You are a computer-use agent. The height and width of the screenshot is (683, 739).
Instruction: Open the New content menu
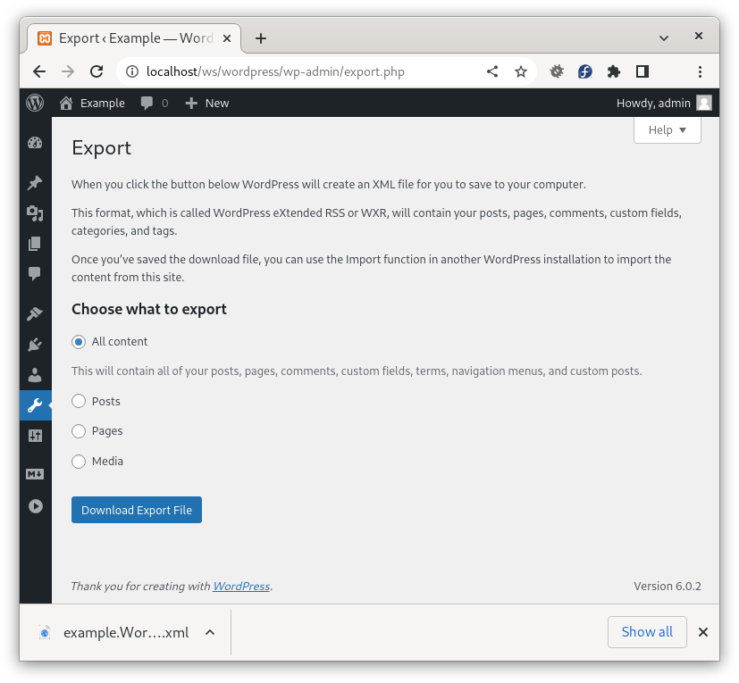coord(206,103)
